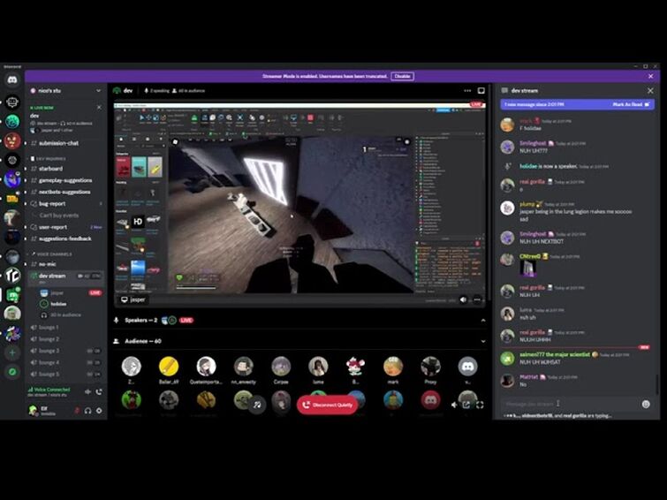Open the submission-chat channel
Image resolution: width=667 pixels, height=500 pixels.
point(65,143)
